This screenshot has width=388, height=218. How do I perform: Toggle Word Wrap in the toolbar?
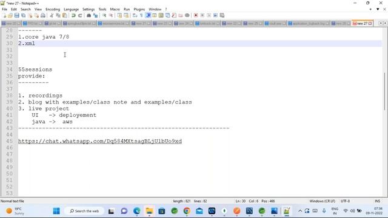point(135,16)
